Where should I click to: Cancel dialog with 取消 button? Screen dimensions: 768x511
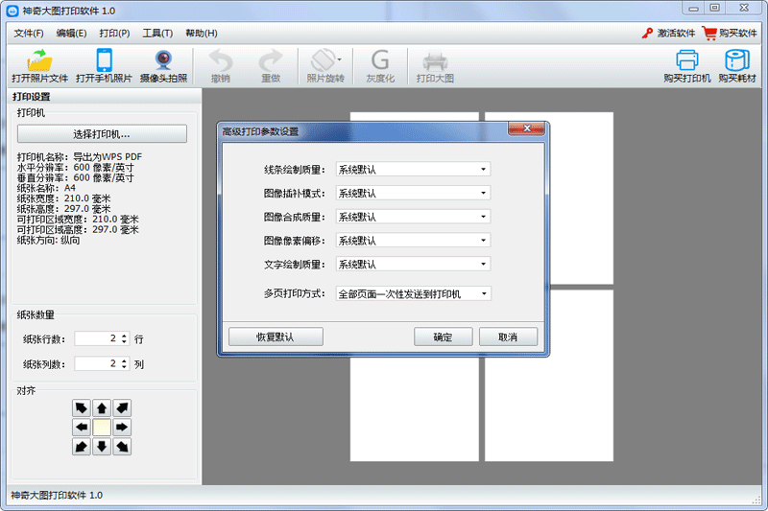click(508, 337)
